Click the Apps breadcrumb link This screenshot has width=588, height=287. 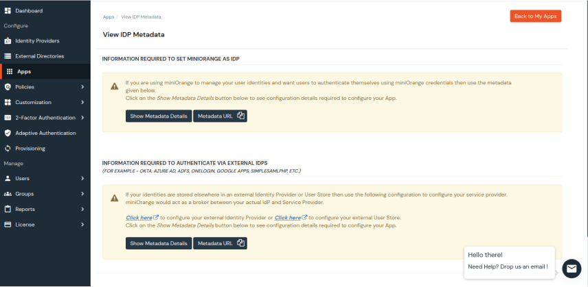[109, 17]
